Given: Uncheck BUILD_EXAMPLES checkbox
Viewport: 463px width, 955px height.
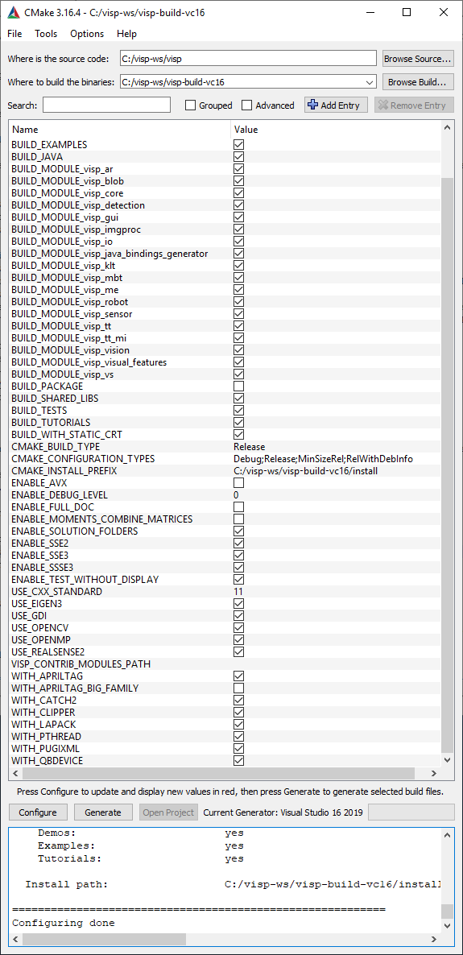Looking at the screenshot, I should tap(239, 145).
